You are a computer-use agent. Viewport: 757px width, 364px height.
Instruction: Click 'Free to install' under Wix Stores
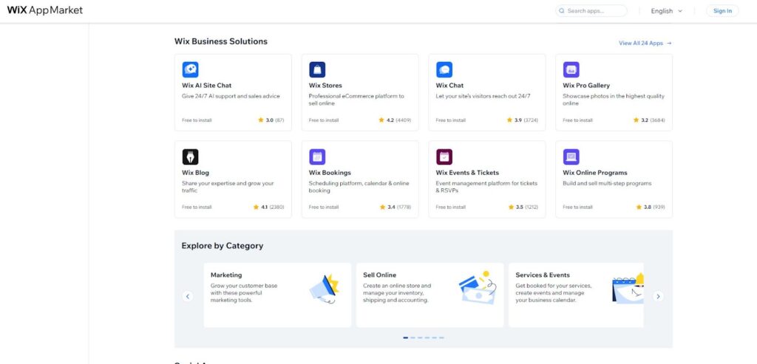point(324,120)
